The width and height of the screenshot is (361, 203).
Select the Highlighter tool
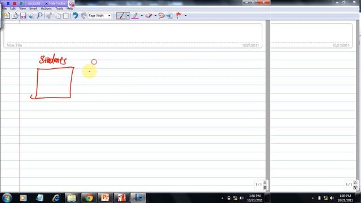click(135, 16)
